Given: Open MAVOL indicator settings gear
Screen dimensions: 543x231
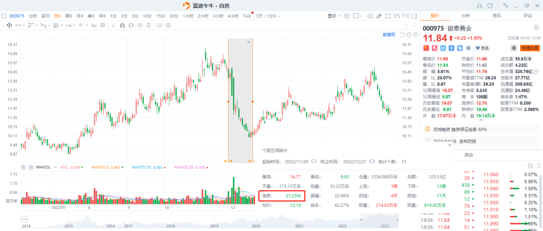Looking at the screenshot, I should click(24, 167).
